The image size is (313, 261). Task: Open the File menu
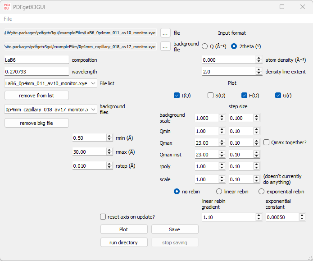tap(8, 19)
